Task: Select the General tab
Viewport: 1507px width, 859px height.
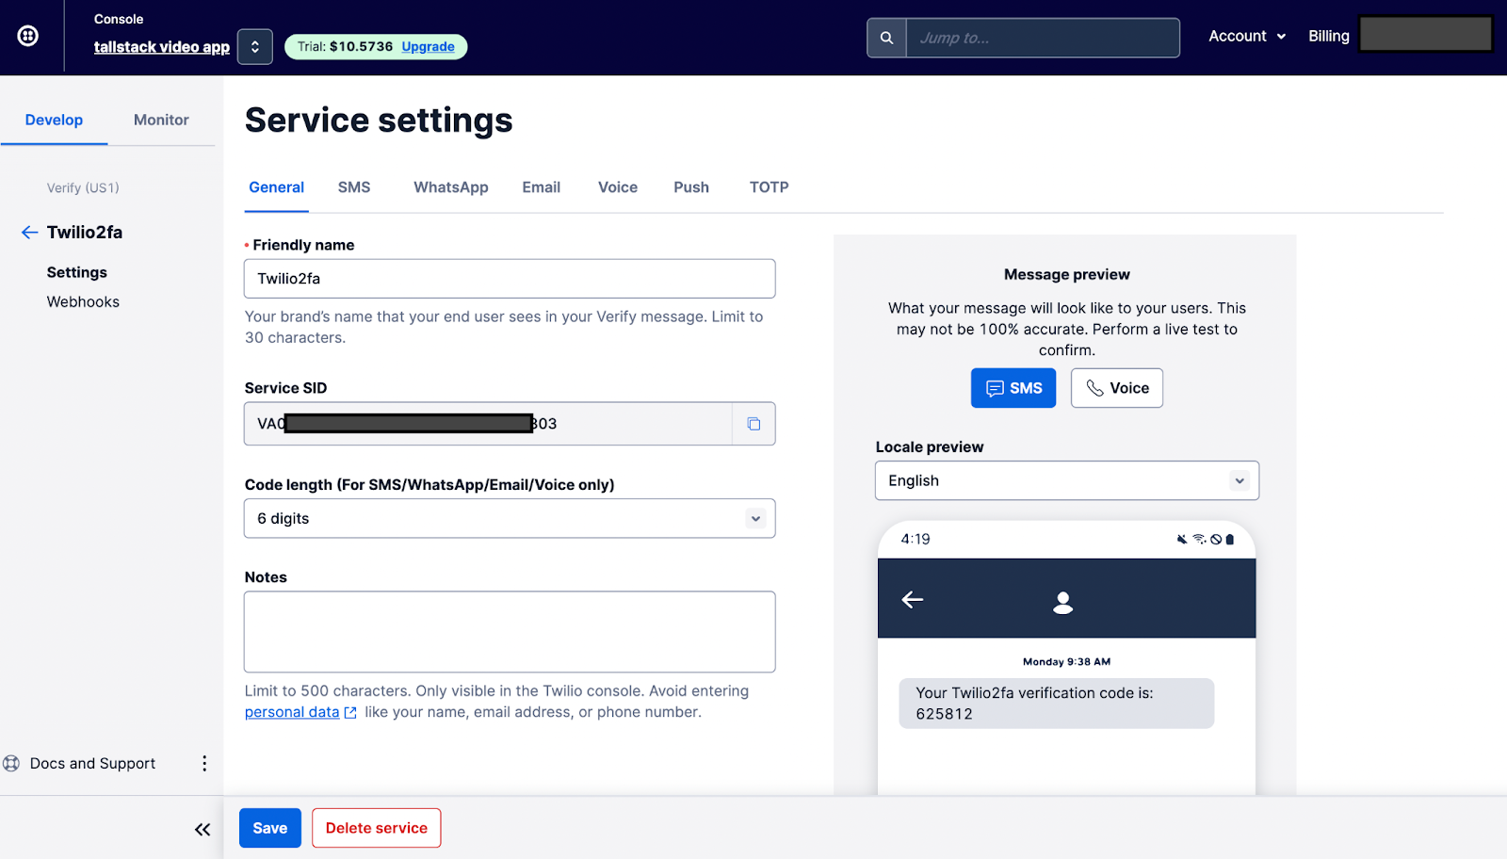Action: point(277,187)
